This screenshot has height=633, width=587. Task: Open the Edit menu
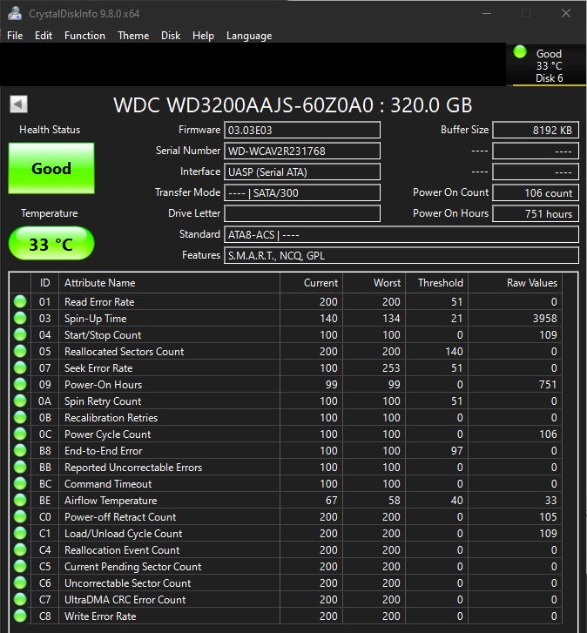pos(44,36)
